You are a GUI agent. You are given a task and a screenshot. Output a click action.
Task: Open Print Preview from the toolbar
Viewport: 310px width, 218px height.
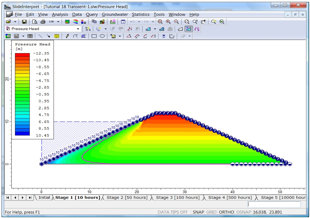35,21
